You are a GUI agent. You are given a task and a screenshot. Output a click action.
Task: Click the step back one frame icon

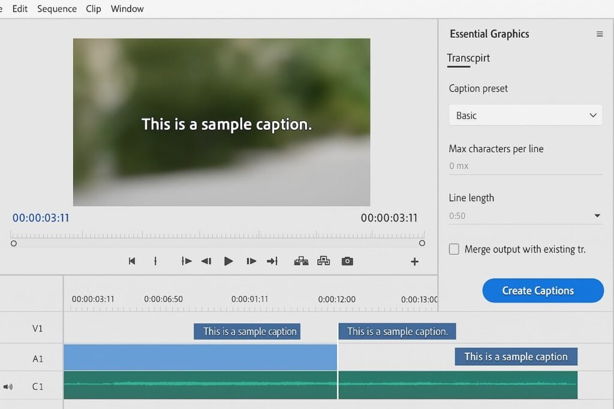pyautogui.click(x=206, y=261)
